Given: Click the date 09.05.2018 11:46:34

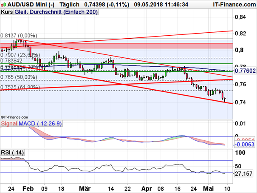Looking at the screenshot, I should pyautogui.click(x=161, y=5).
